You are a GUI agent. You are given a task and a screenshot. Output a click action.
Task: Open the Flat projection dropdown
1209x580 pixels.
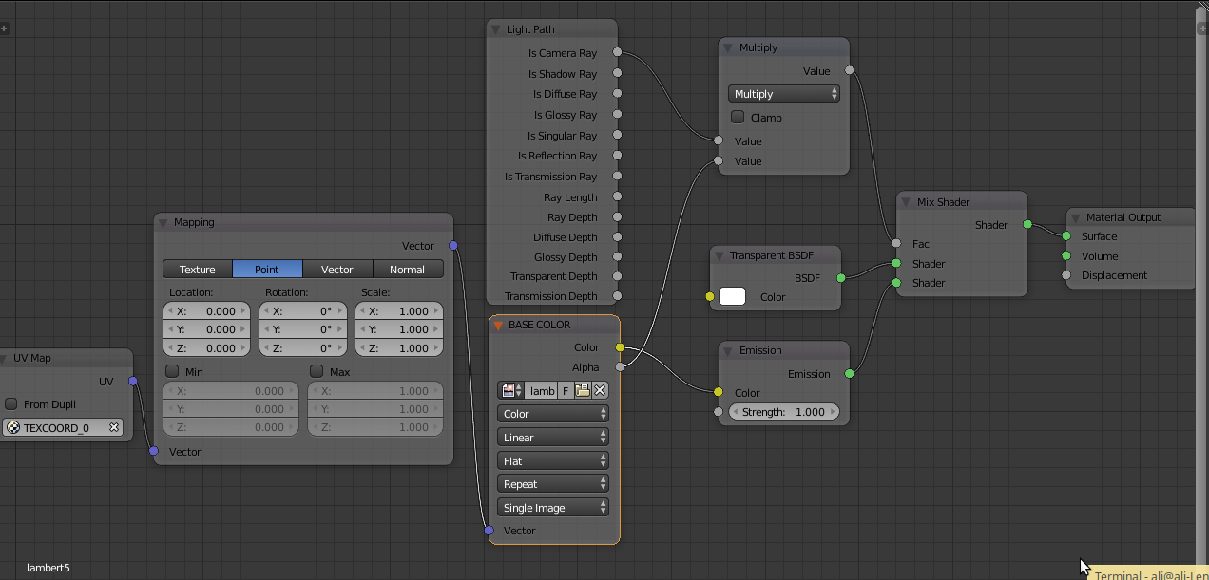coord(553,460)
